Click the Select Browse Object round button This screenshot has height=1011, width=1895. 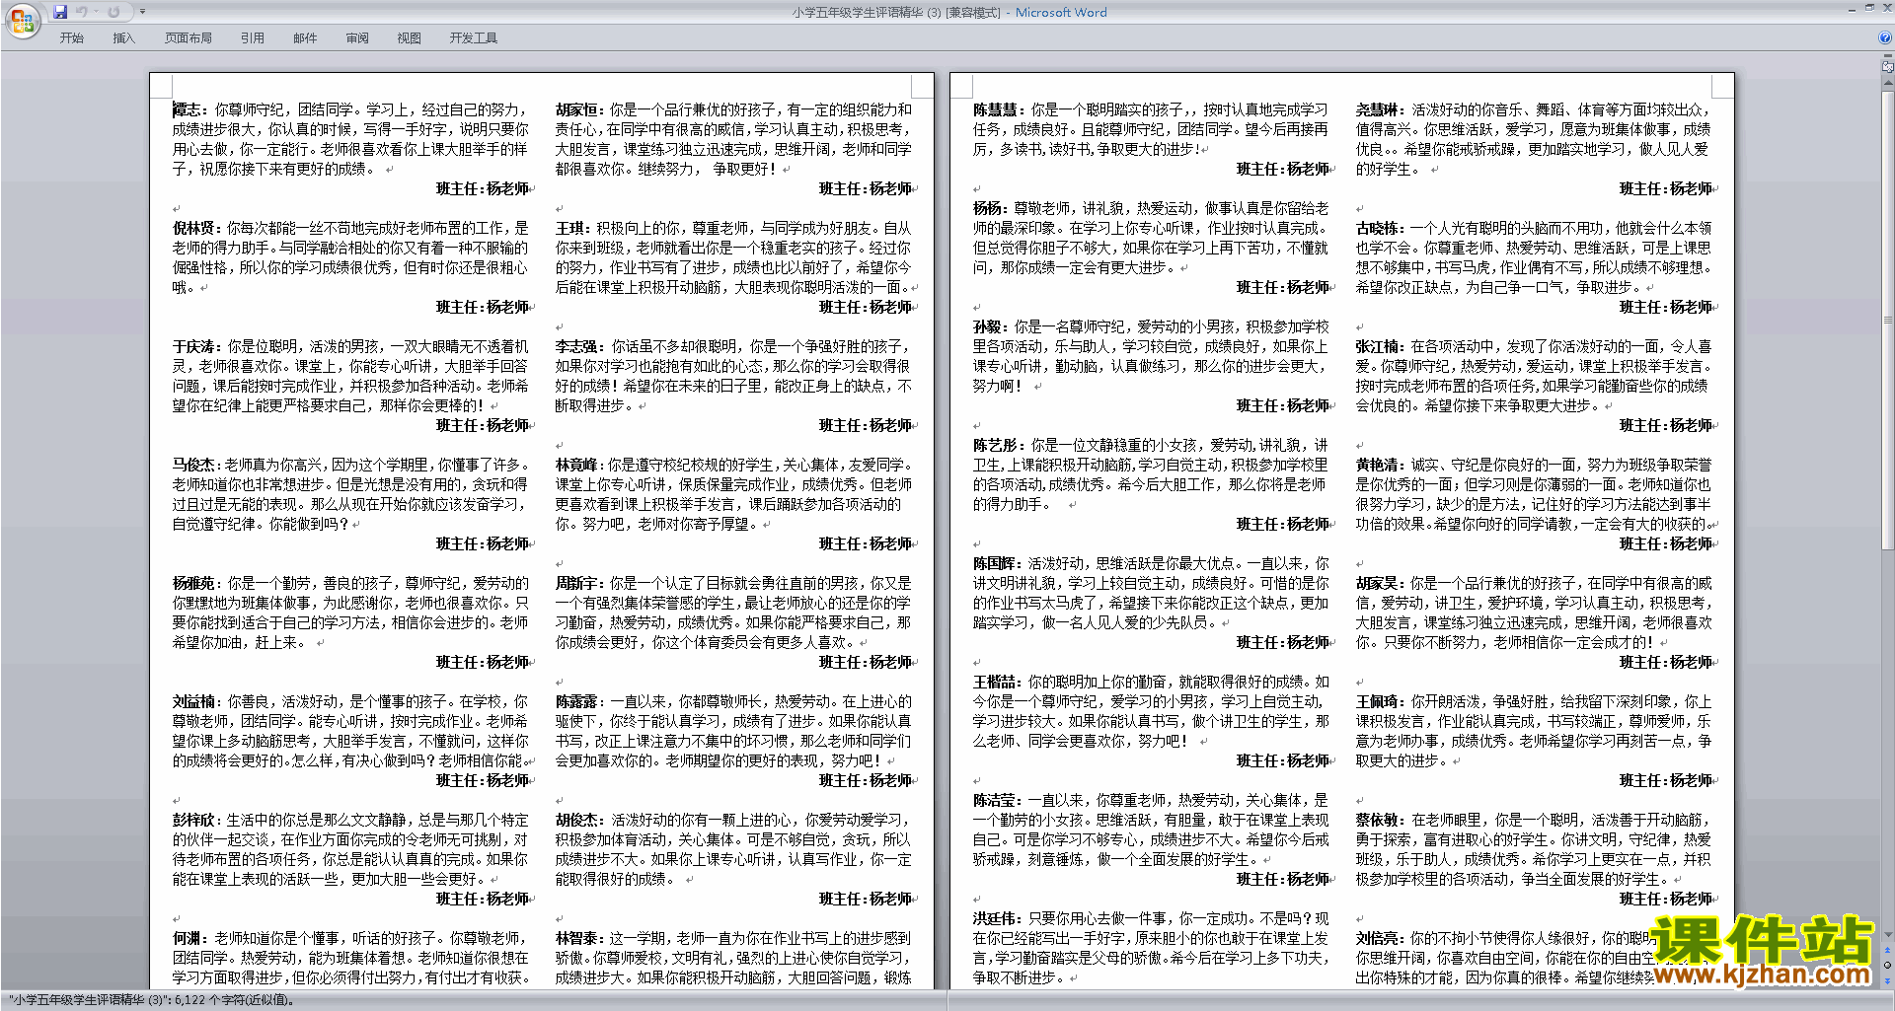click(1888, 965)
